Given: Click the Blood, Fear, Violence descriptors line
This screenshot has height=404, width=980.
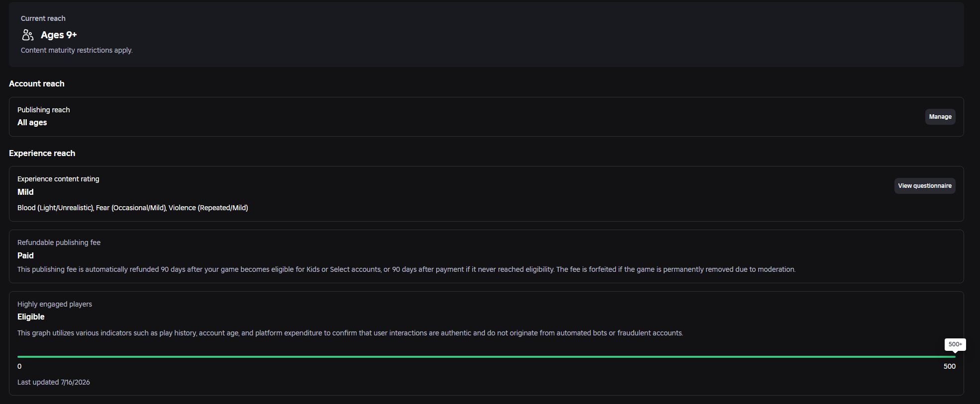Looking at the screenshot, I should (133, 208).
